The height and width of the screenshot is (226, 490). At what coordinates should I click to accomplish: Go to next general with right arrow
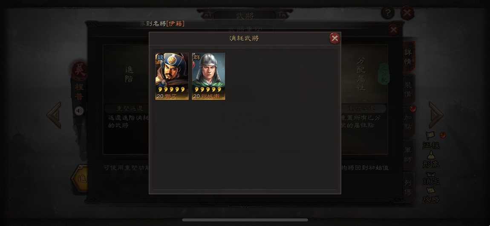[x=436, y=115]
